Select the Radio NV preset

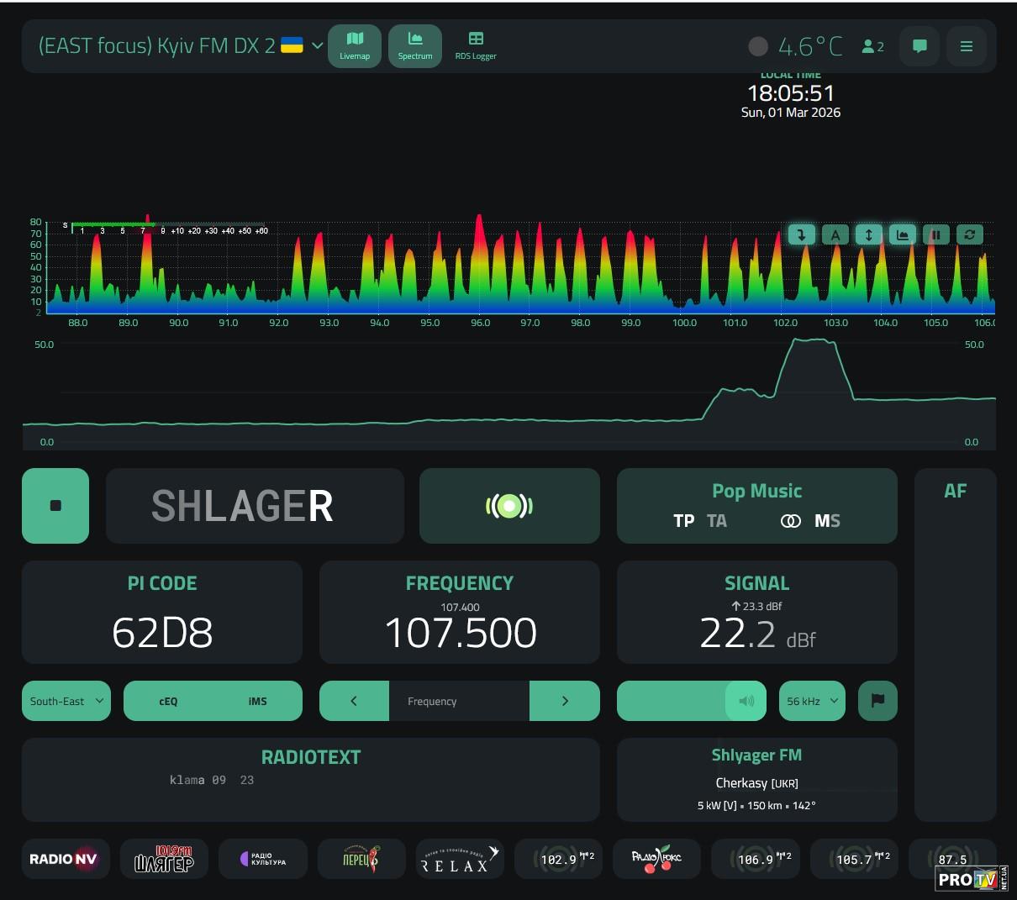[x=66, y=859]
